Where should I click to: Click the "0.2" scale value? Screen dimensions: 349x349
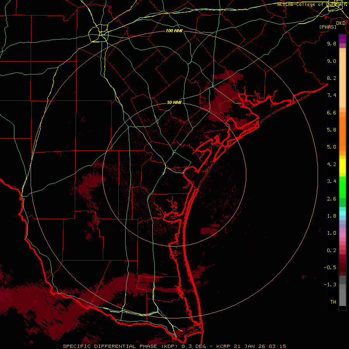(332, 251)
